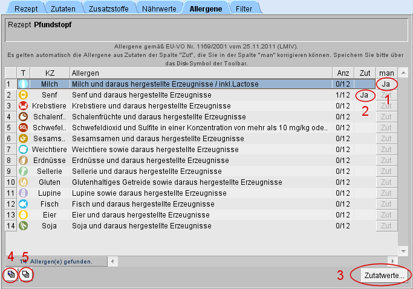
Task: Select the Zut cell Ja for Senf
Action: pyautogui.click(x=365, y=95)
